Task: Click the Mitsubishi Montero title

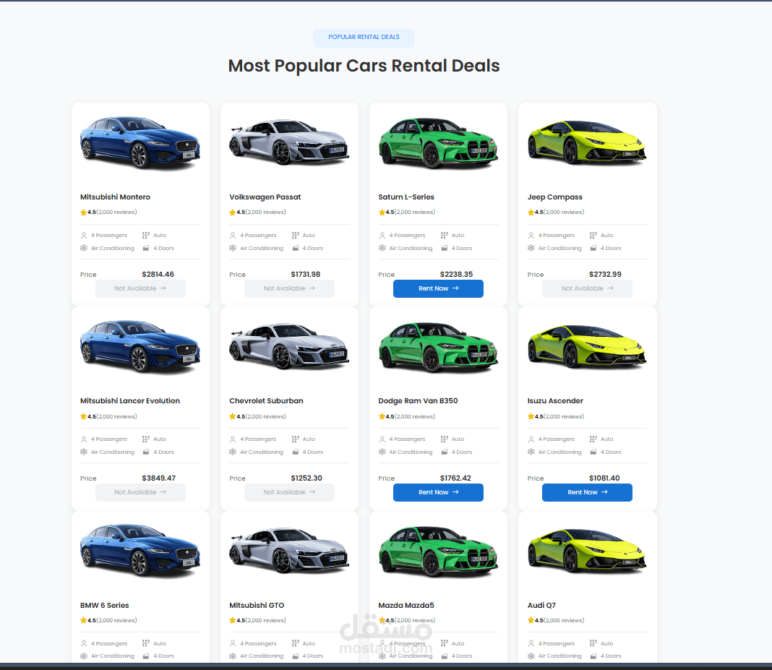Action: [x=115, y=197]
